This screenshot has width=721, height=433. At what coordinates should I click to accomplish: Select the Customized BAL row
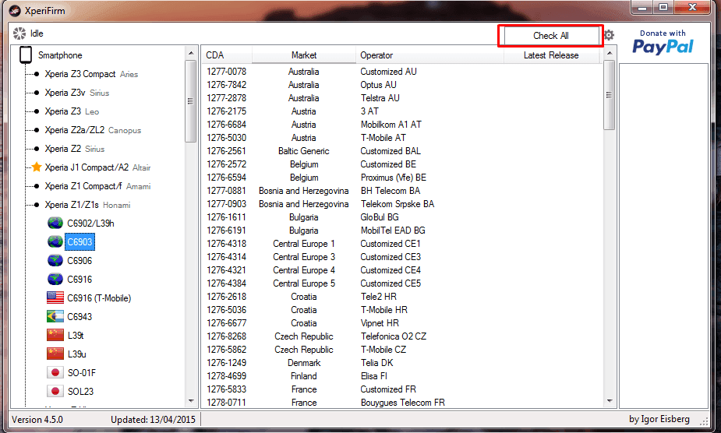tap(402, 151)
